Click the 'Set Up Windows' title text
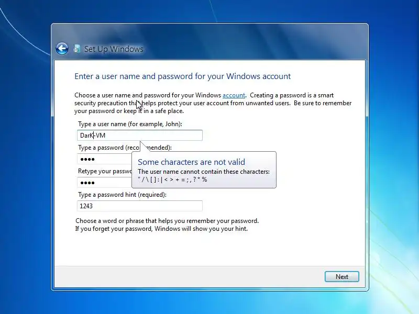 pos(114,49)
